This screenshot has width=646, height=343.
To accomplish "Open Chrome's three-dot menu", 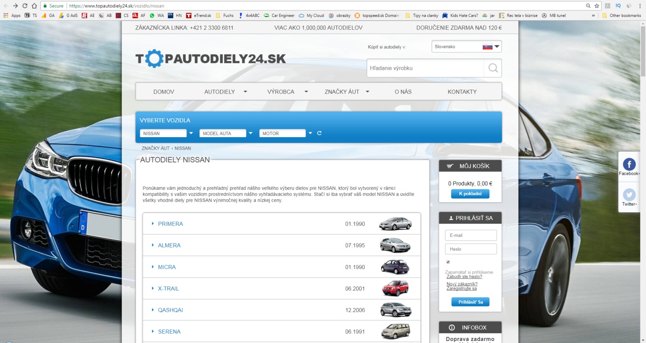I will 640,6.
